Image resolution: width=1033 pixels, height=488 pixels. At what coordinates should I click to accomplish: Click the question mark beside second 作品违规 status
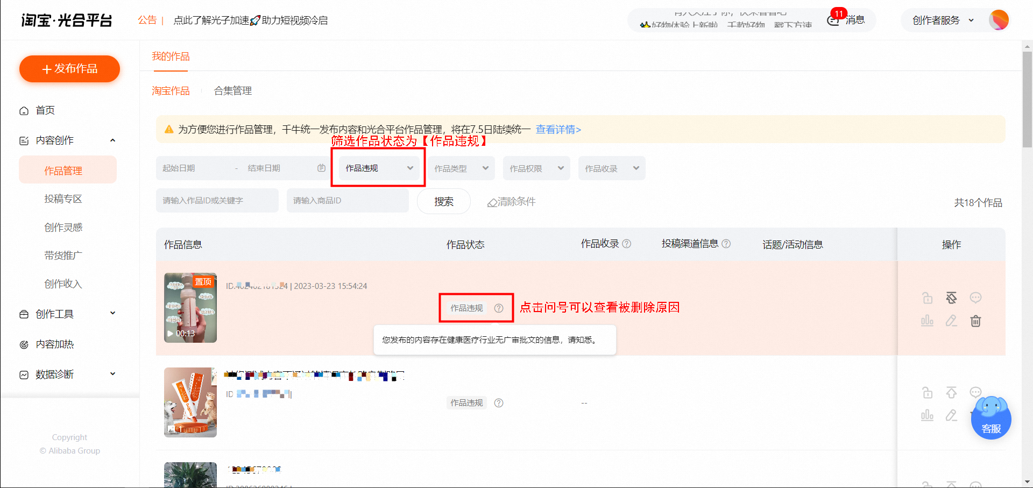pyautogui.click(x=499, y=403)
